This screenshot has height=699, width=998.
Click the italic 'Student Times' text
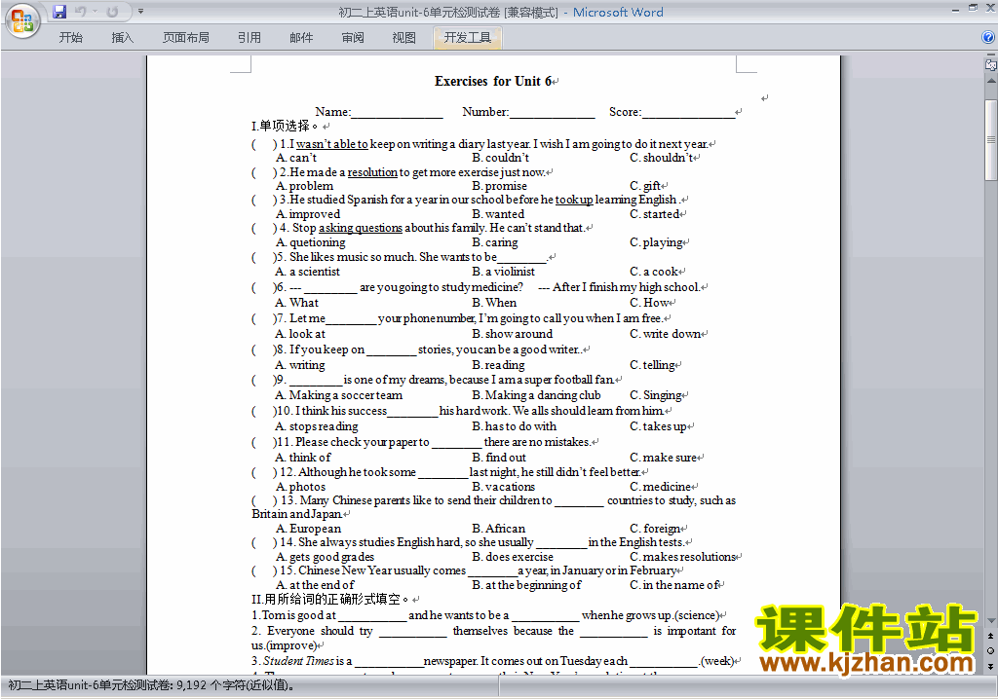pyautogui.click(x=298, y=661)
